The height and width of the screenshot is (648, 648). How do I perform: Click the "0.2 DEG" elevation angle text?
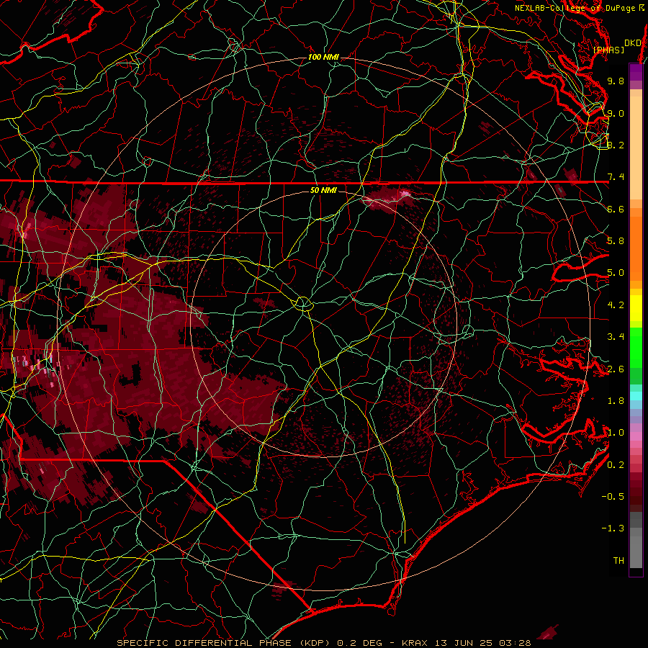pos(359,643)
